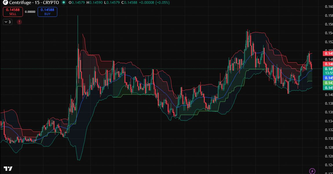Click the purple lightning bolt icon
The image size is (333, 174).
[x=312, y=171]
